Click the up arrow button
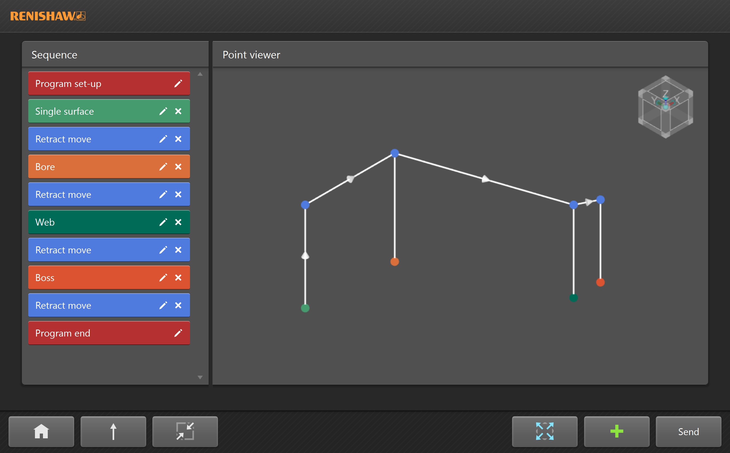The image size is (730, 453). (x=113, y=431)
